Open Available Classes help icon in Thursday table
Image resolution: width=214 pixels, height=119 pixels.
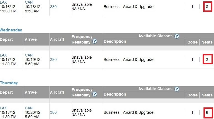point(177,89)
